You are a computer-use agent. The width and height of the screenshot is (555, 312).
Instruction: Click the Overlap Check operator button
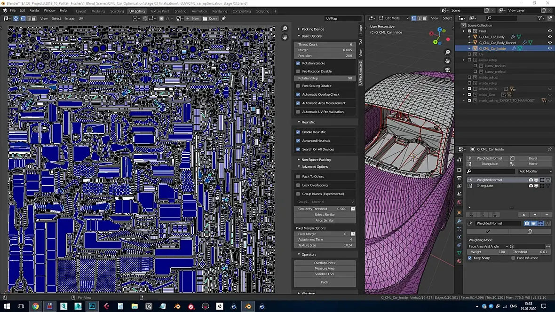(x=325, y=263)
